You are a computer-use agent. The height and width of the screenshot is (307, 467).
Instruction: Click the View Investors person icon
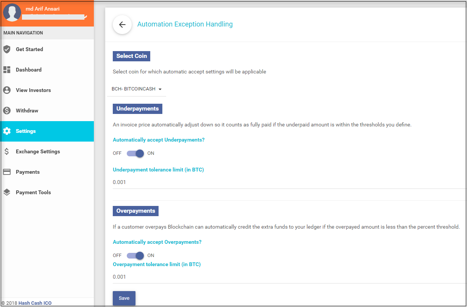tap(7, 90)
